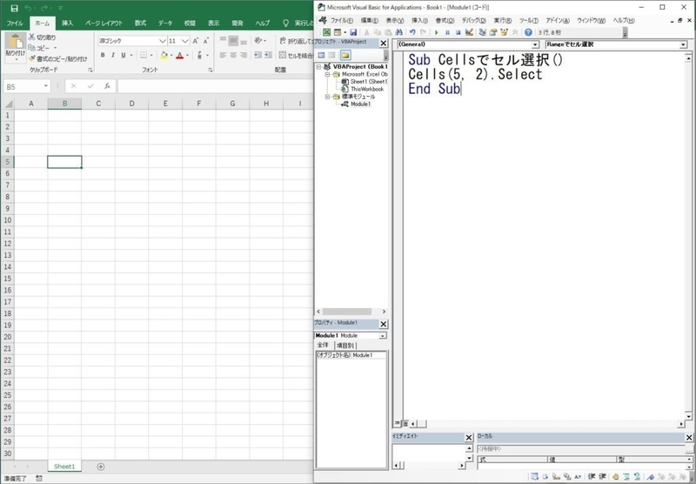
Task: Toggle center horizontal alignment in Excel ribbon
Action: (x=233, y=55)
